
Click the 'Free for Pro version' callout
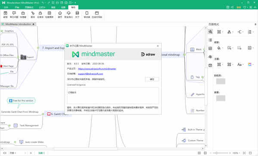21,101
